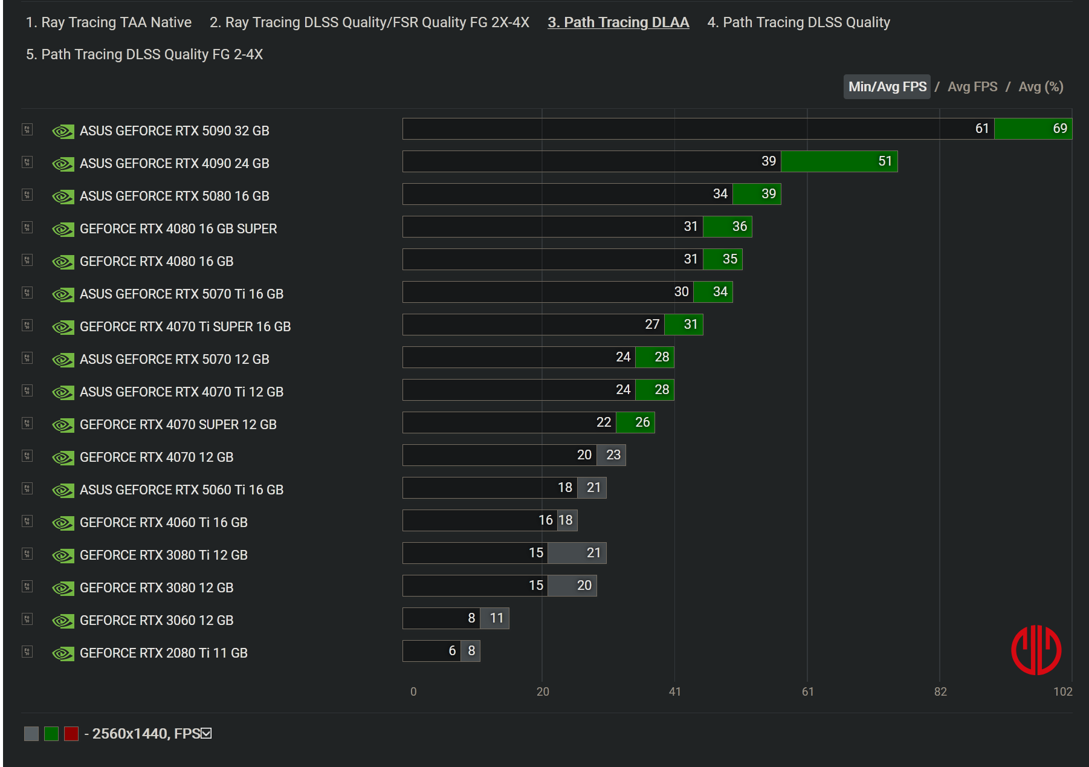
Task: Click the green legend color swatch
Action: pos(51,734)
